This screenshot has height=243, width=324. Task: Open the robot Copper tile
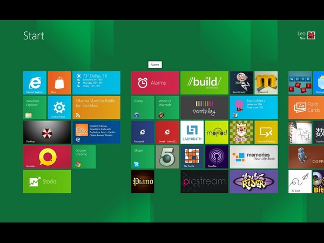pyautogui.click(x=306, y=157)
